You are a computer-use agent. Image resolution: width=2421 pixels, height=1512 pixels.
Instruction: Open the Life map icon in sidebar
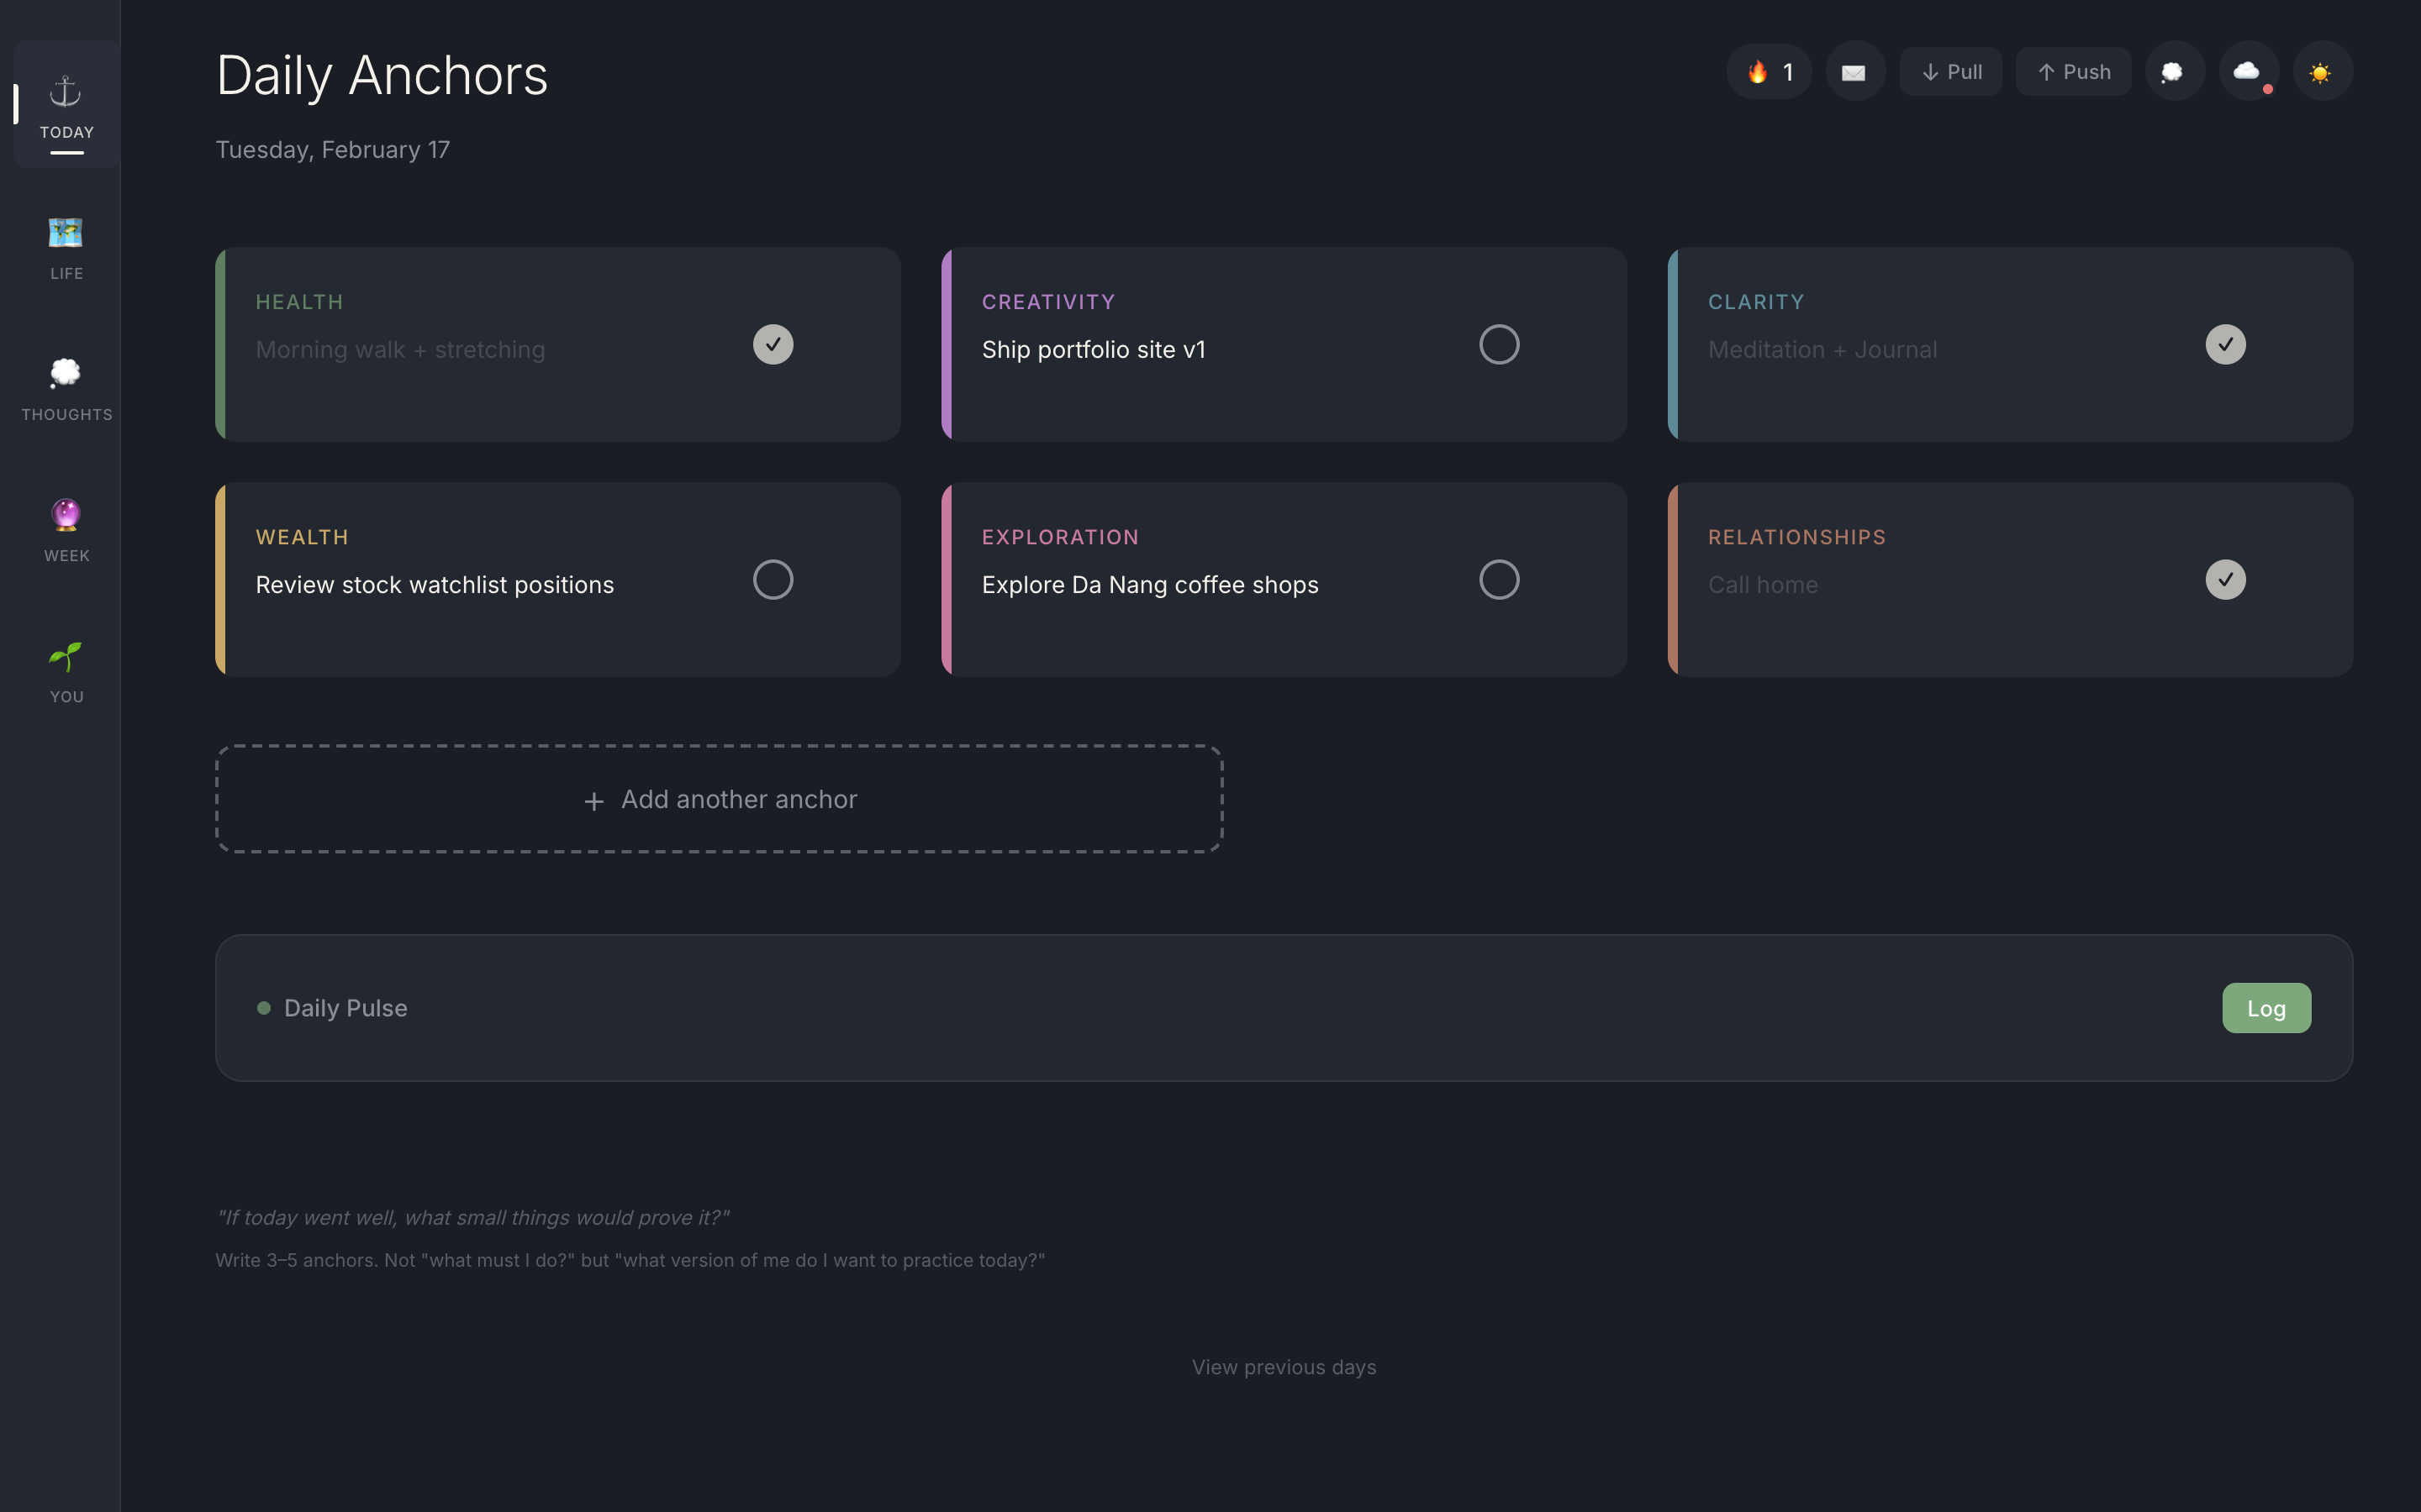pos(65,232)
